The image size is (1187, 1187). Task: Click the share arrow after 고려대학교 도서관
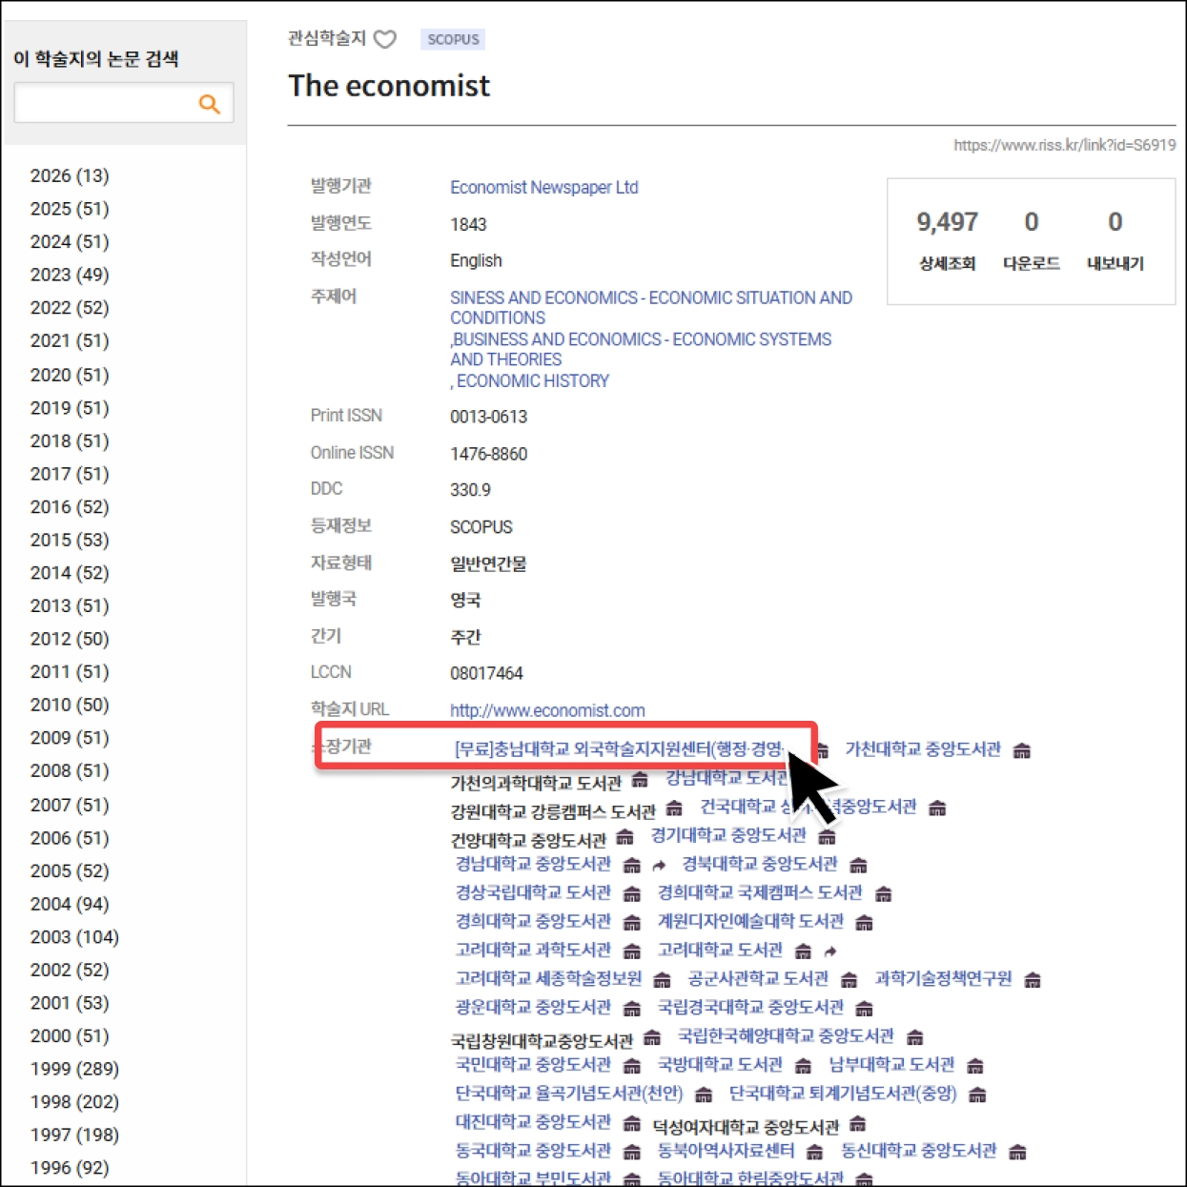click(x=830, y=952)
